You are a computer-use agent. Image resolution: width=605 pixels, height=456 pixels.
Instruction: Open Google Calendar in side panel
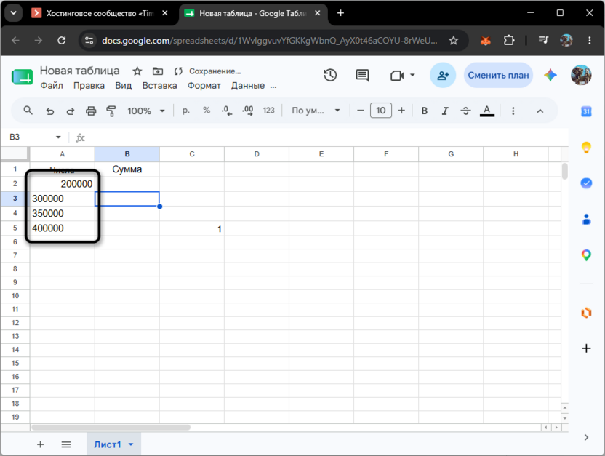click(586, 111)
